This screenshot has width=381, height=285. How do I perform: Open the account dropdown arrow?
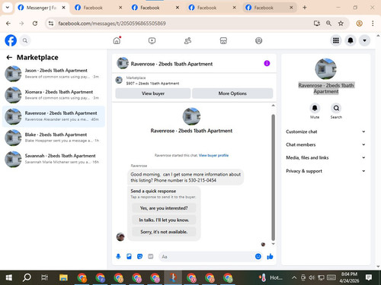coord(364,40)
